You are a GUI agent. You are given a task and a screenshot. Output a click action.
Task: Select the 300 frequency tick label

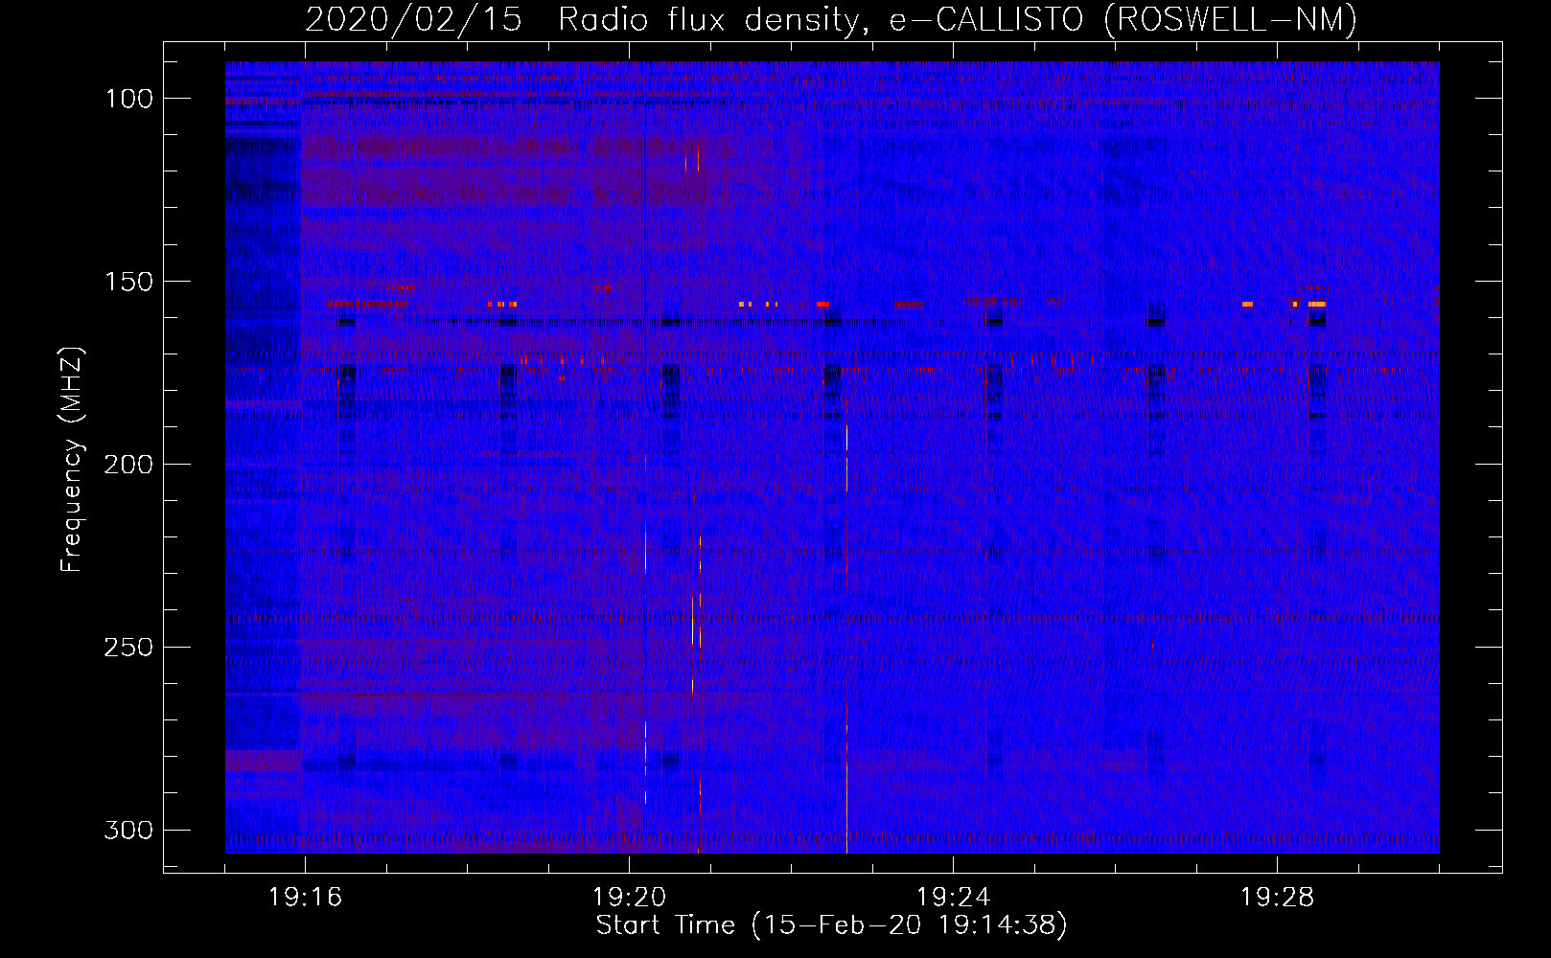click(128, 830)
